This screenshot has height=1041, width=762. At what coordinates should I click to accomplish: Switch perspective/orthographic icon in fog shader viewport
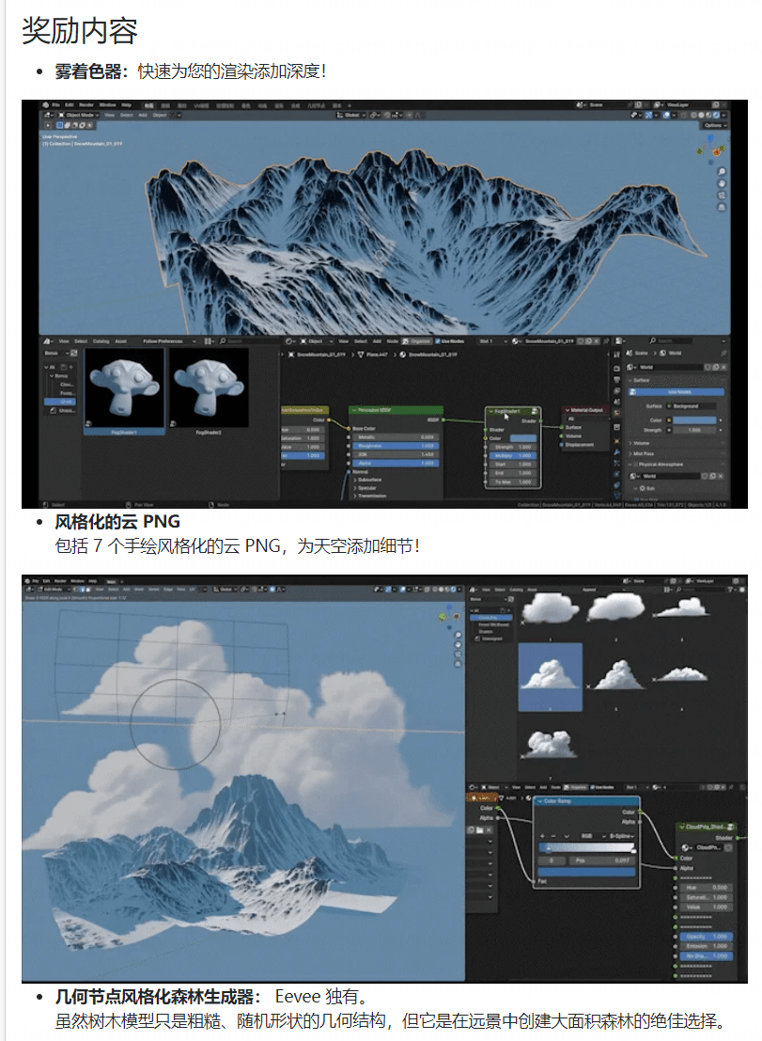click(722, 208)
